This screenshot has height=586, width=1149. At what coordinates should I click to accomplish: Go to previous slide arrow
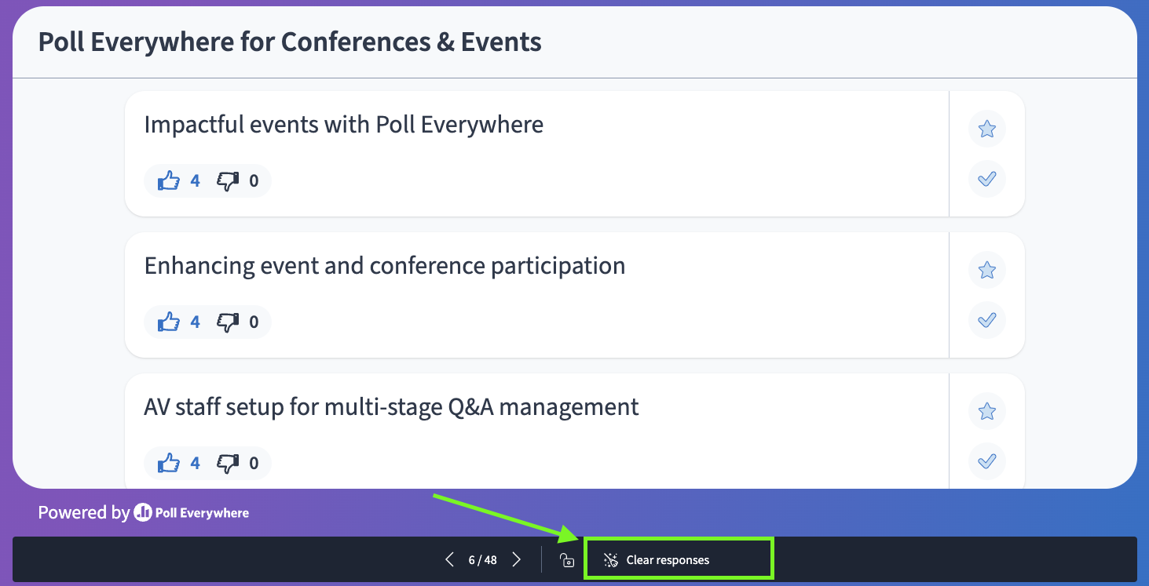[x=449, y=559]
